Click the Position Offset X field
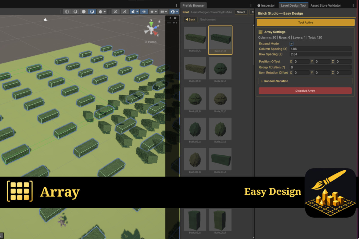The width and height of the screenshot is (359, 239). [301, 62]
